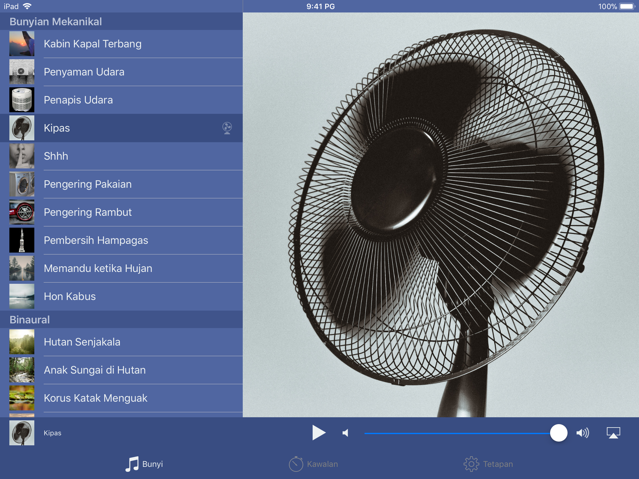639x479 pixels.
Task: Tap the fan icon in Kipas row
Action: click(227, 128)
